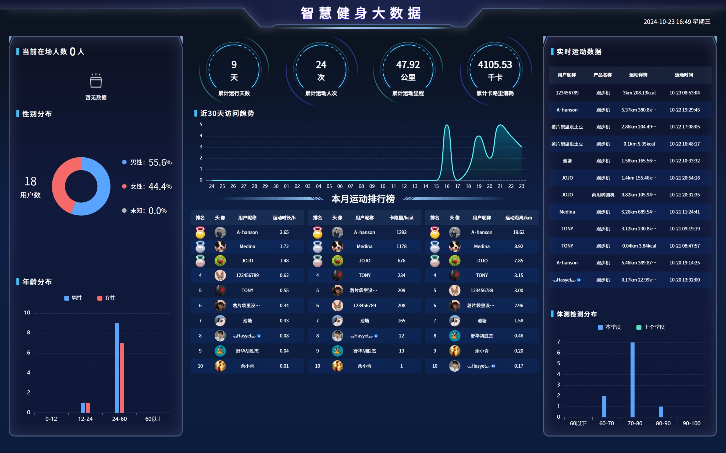The width and height of the screenshot is (726, 453).
Task: Click TONY's nickname in calorie ranking
Action: click(365, 275)
